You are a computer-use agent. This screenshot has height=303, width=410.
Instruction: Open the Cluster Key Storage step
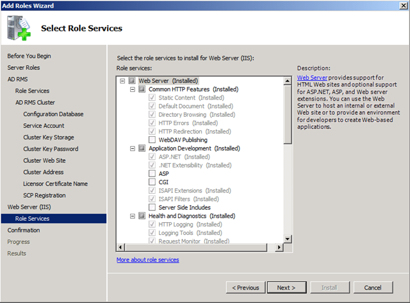[49, 137]
